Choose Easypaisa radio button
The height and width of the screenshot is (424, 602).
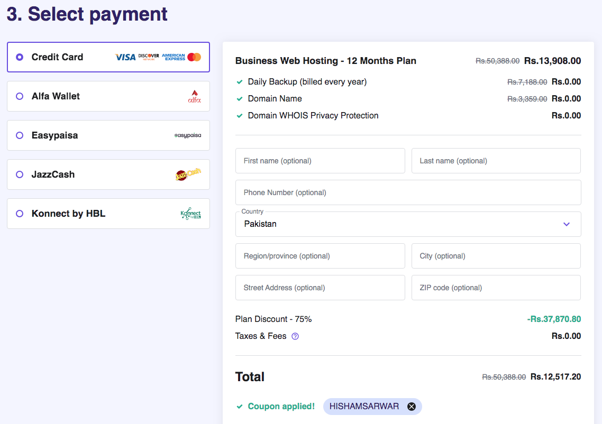click(20, 135)
